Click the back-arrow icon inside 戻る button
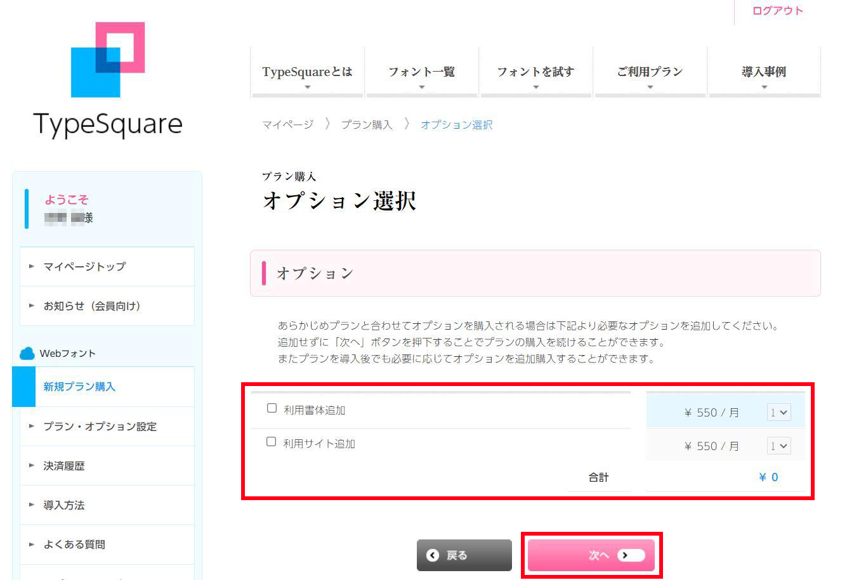 (x=433, y=555)
